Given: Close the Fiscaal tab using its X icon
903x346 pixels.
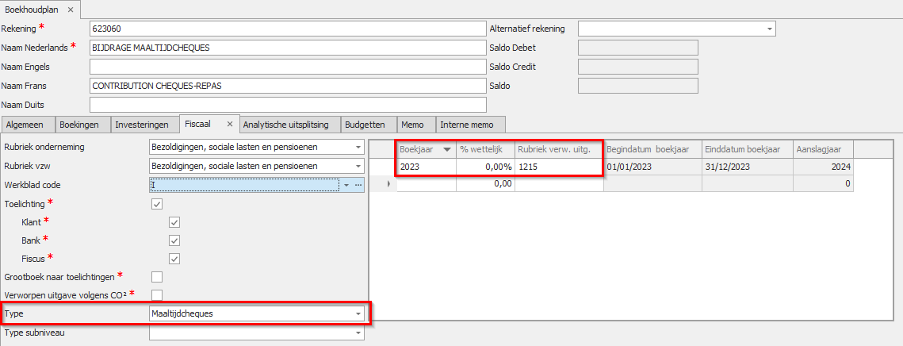Looking at the screenshot, I should click(229, 124).
